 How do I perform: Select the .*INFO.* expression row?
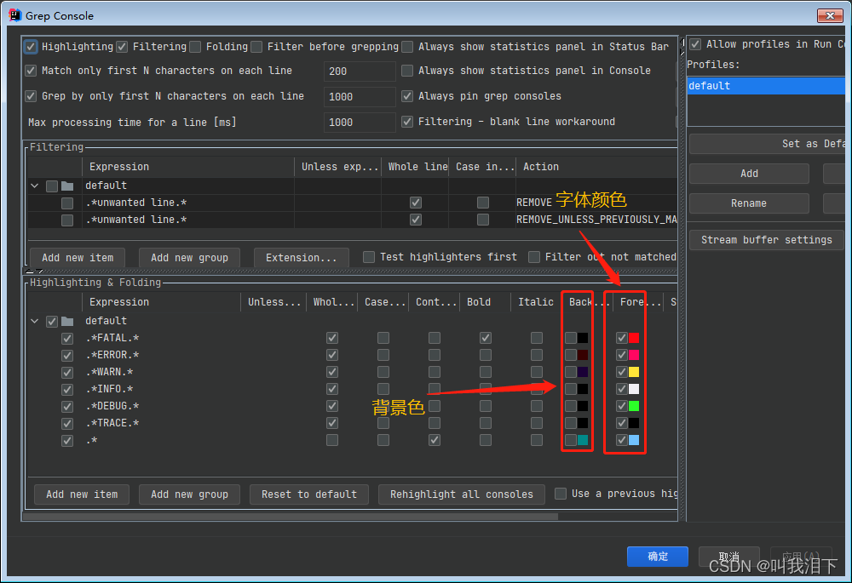click(109, 389)
